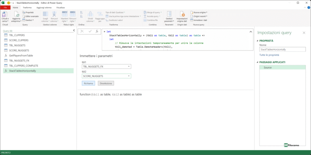Cancel formula edit with the X icon

pyautogui.click(x=82, y=31)
